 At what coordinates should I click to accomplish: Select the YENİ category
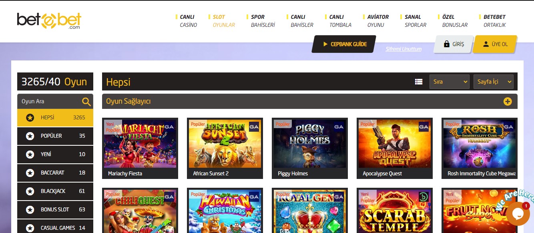(55, 155)
